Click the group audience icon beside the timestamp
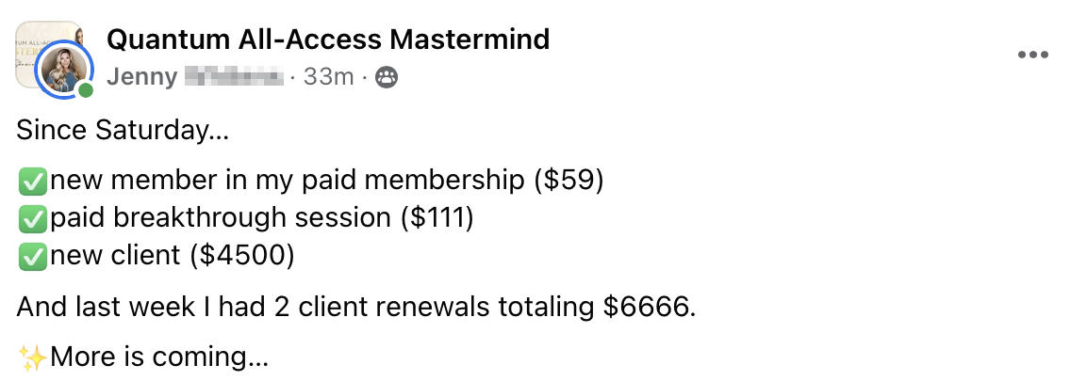 [x=386, y=77]
